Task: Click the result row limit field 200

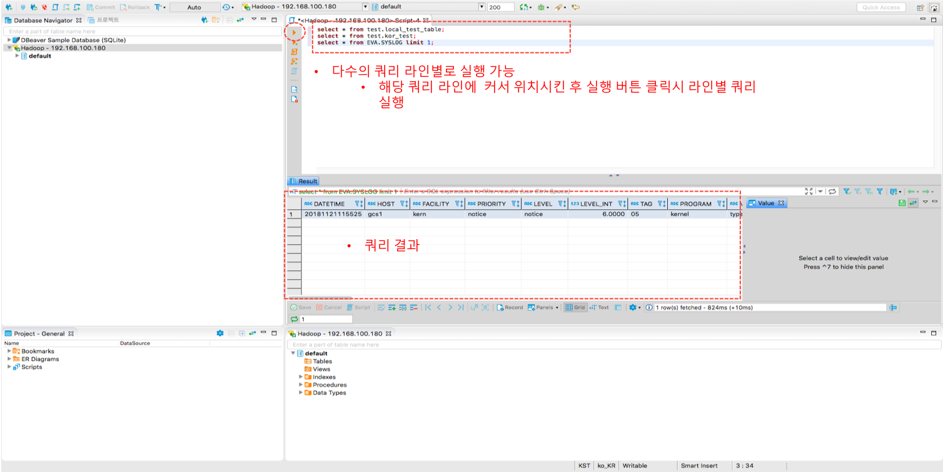Action: tap(501, 7)
